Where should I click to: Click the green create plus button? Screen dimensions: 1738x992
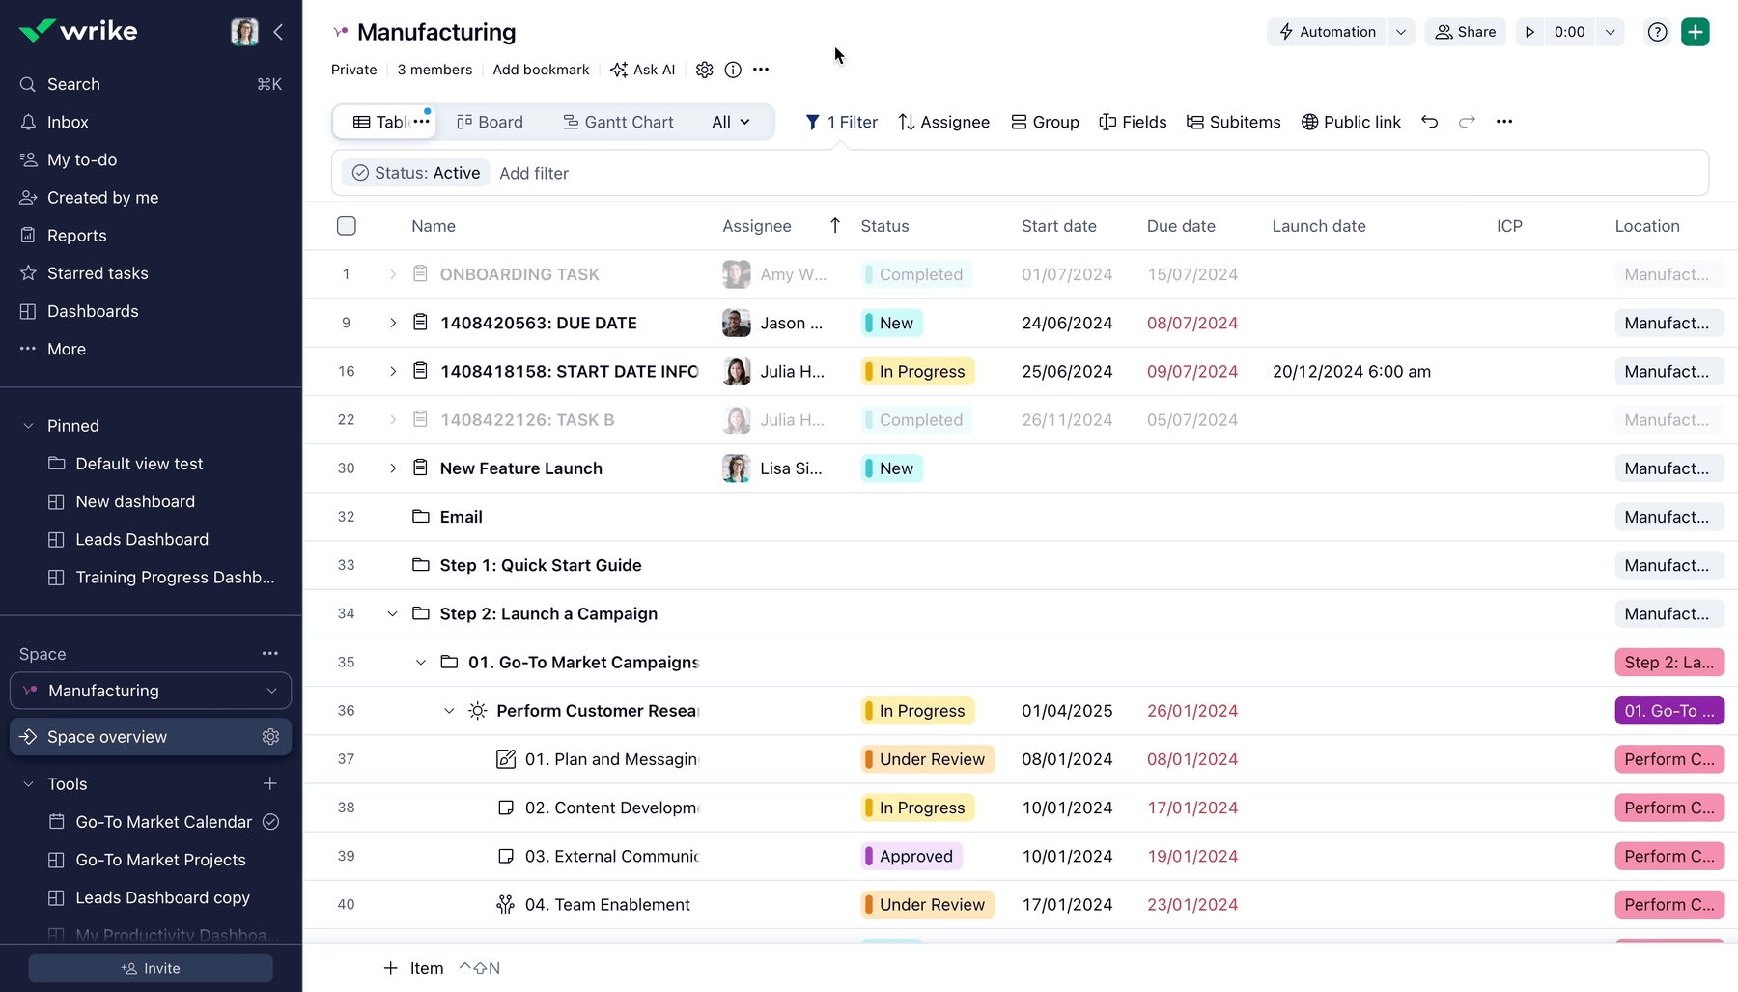(x=1696, y=32)
